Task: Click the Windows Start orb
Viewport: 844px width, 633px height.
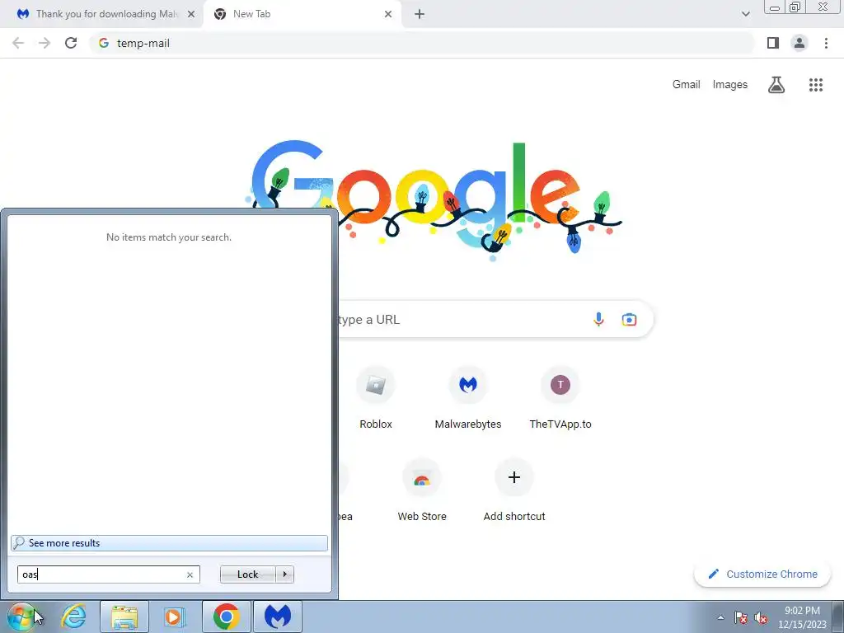Action: click(x=21, y=617)
